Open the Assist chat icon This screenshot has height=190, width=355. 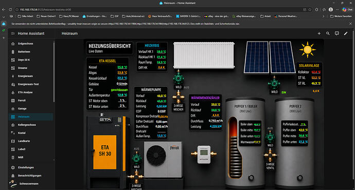pyautogui.click(x=337, y=33)
